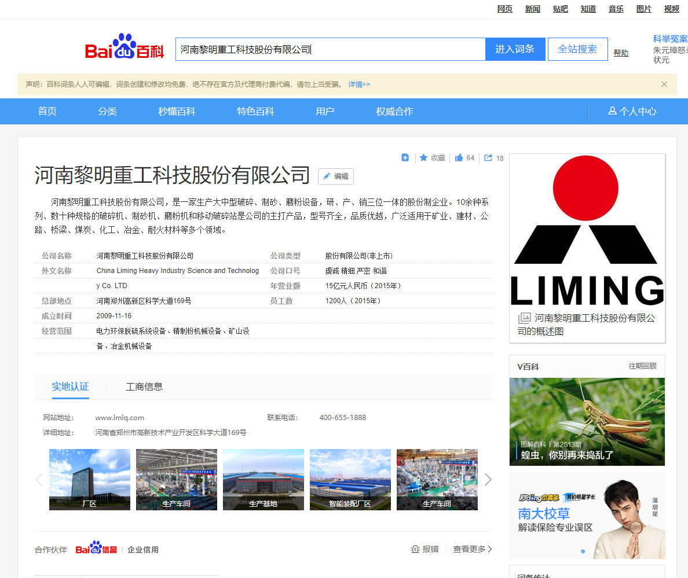The height and width of the screenshot is (578, 688).
Task: Click the 股份有限公司(非上市) company type value
Action: coord(358,256)
